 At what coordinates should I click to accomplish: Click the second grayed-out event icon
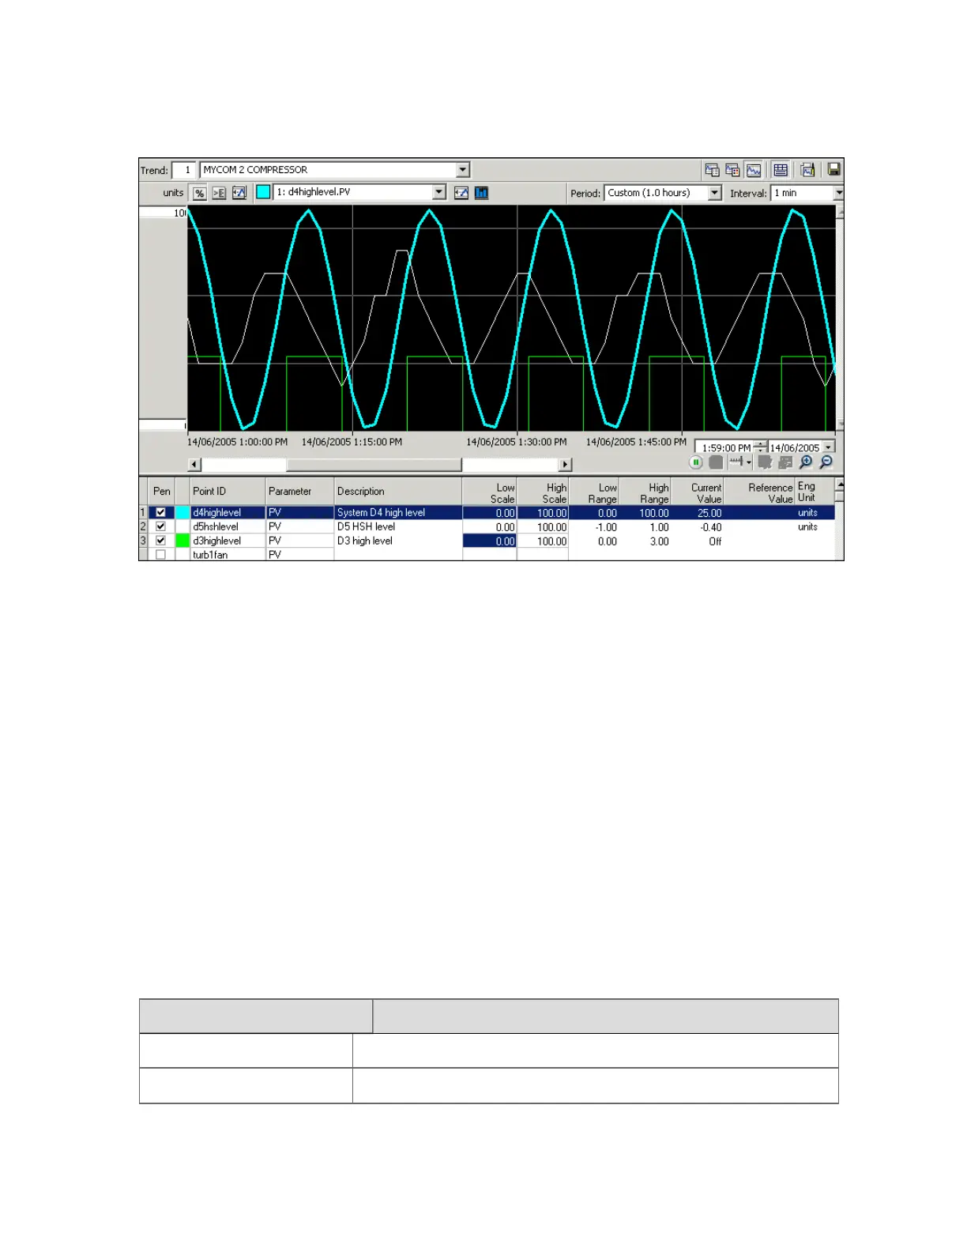785,462
